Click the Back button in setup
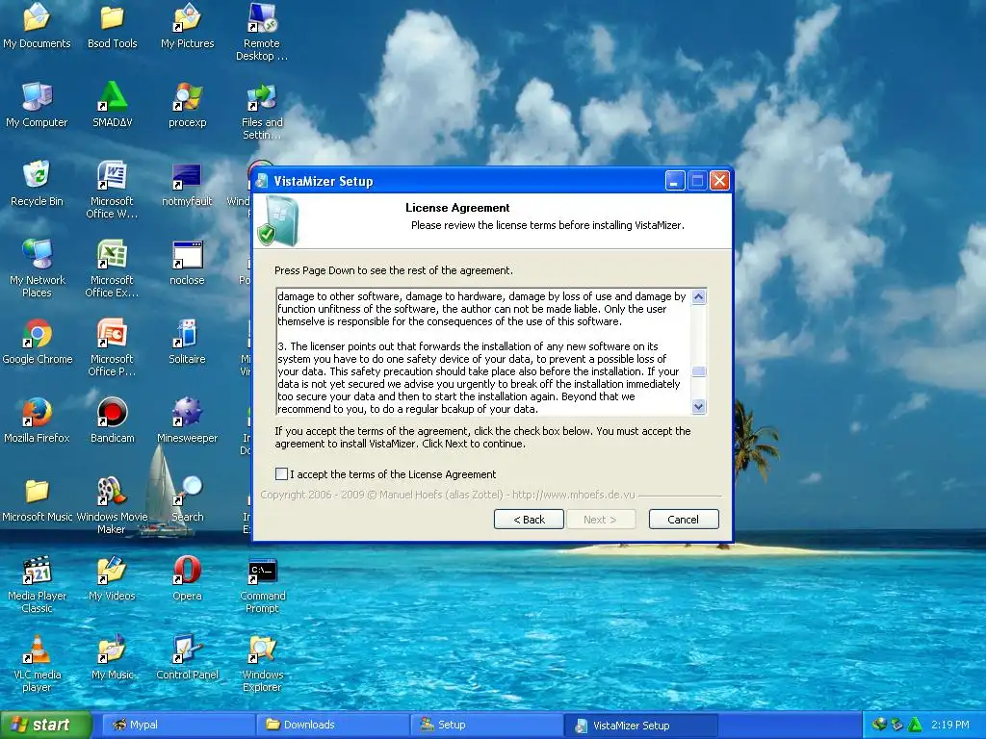The width and height of the screenshot is (986, 739). pos(529,519)
